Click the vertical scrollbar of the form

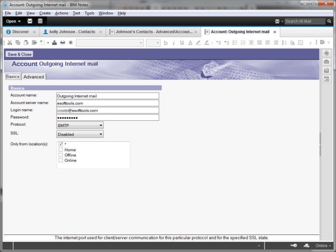[320, 144]
